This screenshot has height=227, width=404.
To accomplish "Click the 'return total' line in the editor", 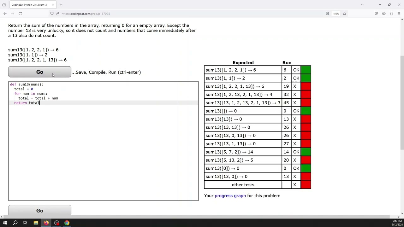I will [27, 103].
